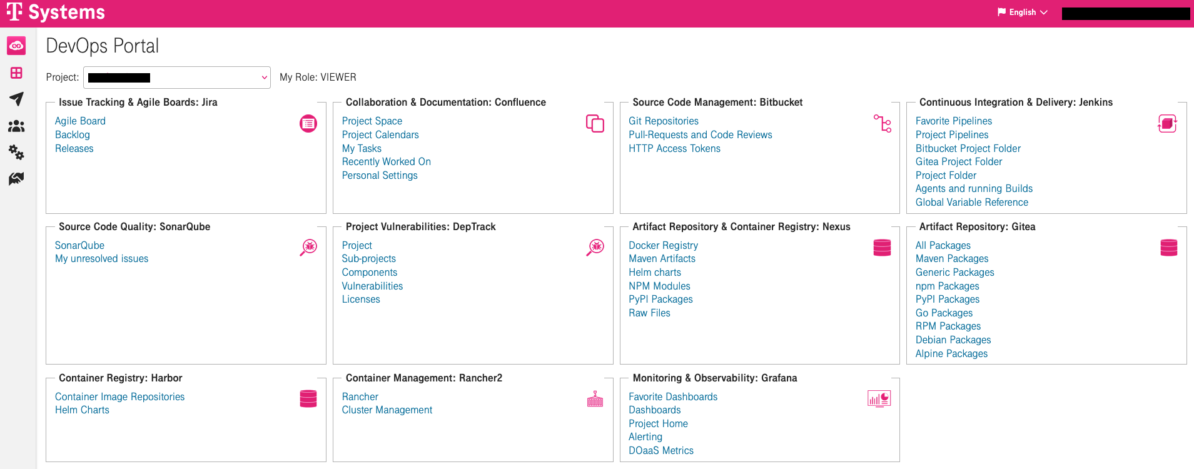Click the Grafana chart icon
This screenshot has width=1194, height=469.
point(879,399)
